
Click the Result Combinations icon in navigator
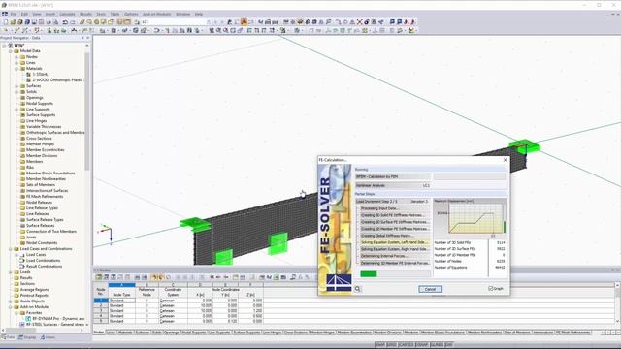tap(22, 267)
